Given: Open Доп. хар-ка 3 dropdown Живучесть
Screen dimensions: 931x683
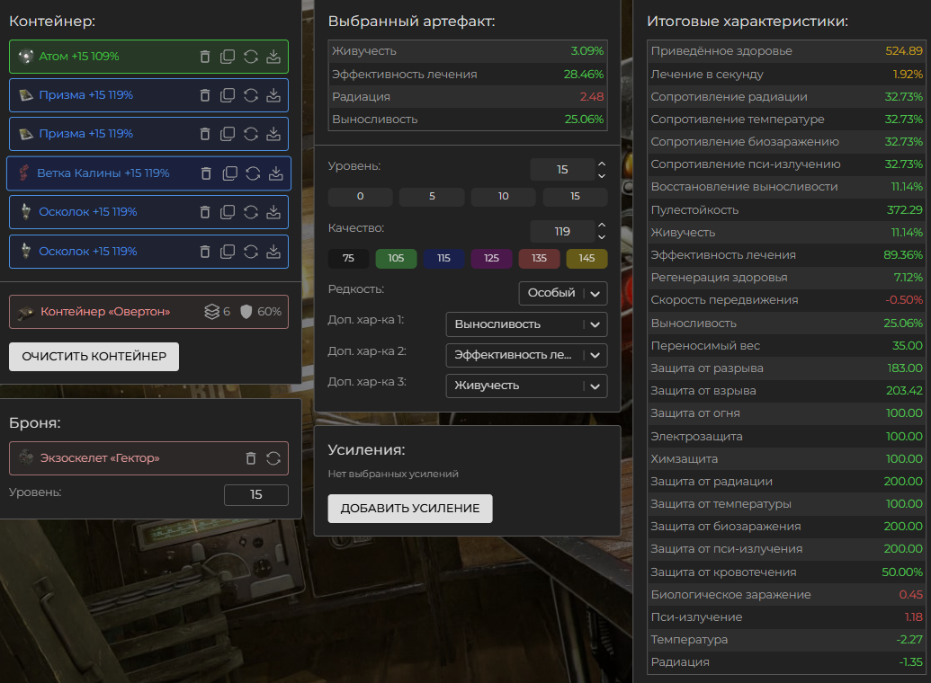Looking at the screenshot, I should 526,386.
